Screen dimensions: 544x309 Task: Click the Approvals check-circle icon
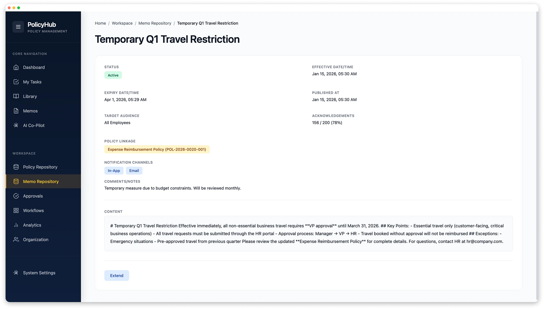click(x=16, y=196)
